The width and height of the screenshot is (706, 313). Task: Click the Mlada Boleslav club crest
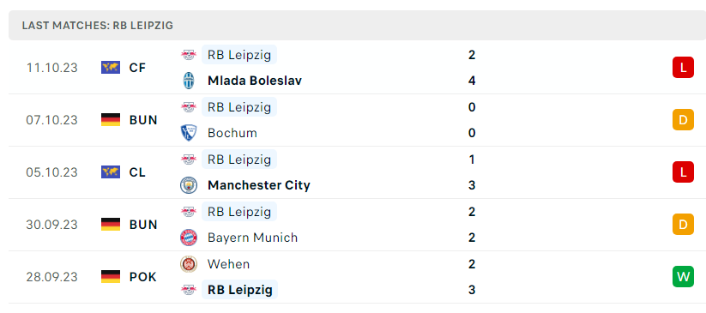pyautogui.click(x=189, y=81)
